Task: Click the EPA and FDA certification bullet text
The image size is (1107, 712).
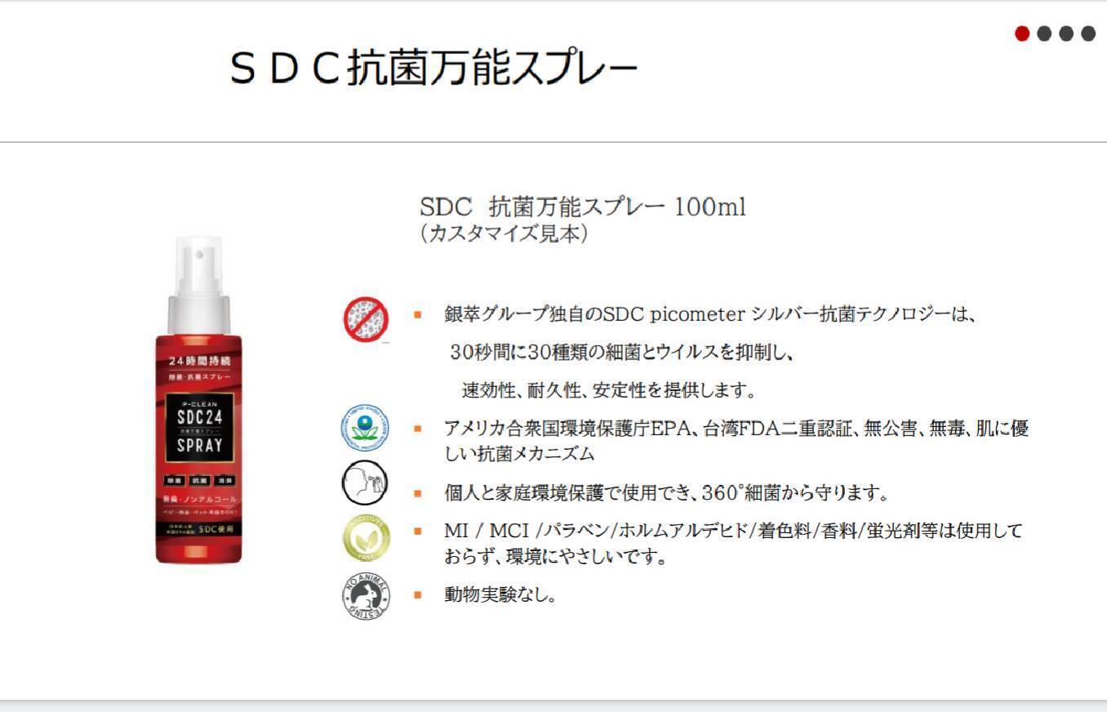Action: click(x=736, y=440)
